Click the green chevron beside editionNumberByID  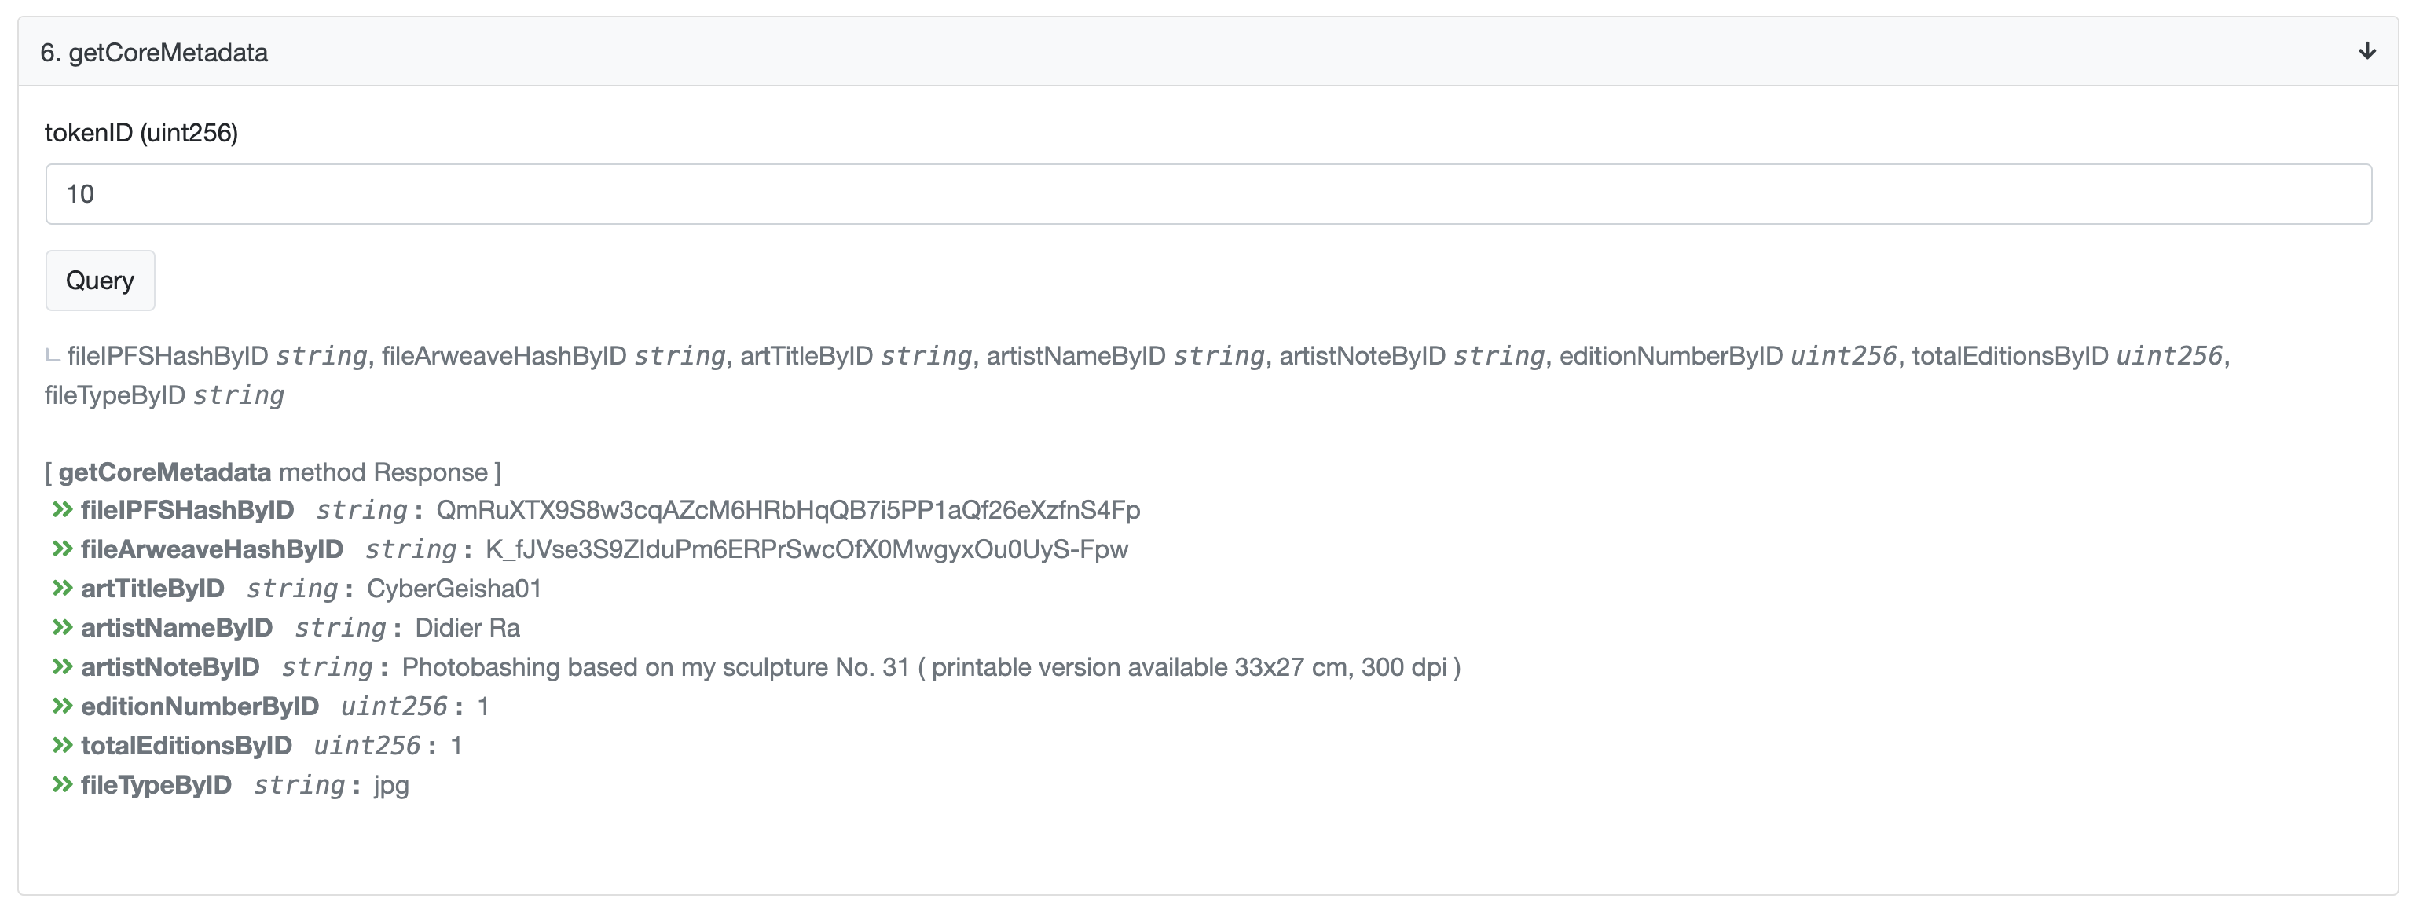63,706
